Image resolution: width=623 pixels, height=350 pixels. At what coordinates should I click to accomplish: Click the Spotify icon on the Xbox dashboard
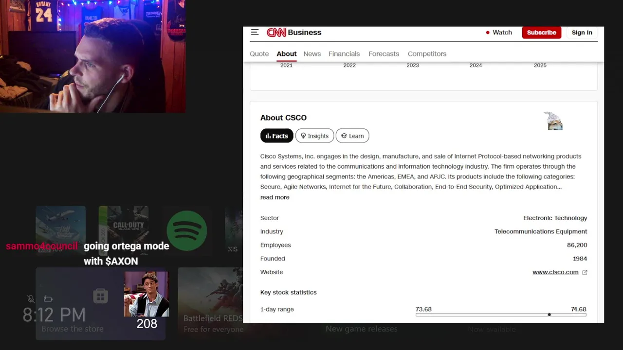(186, 231)
